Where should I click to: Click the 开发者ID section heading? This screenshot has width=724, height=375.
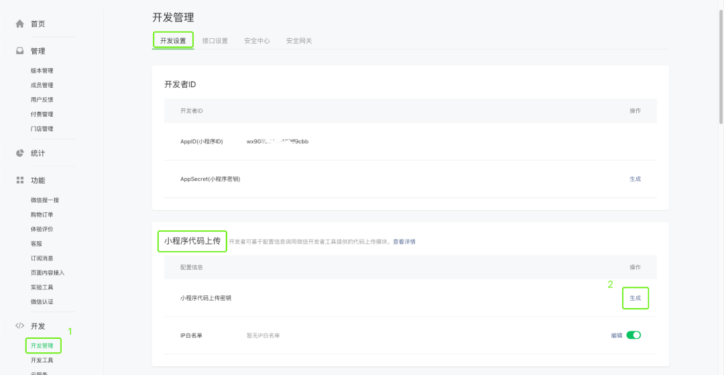point(180,84)
